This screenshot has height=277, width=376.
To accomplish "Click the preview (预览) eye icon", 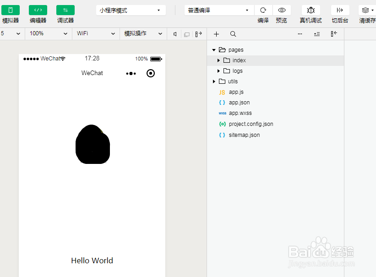I will point(282,10).
